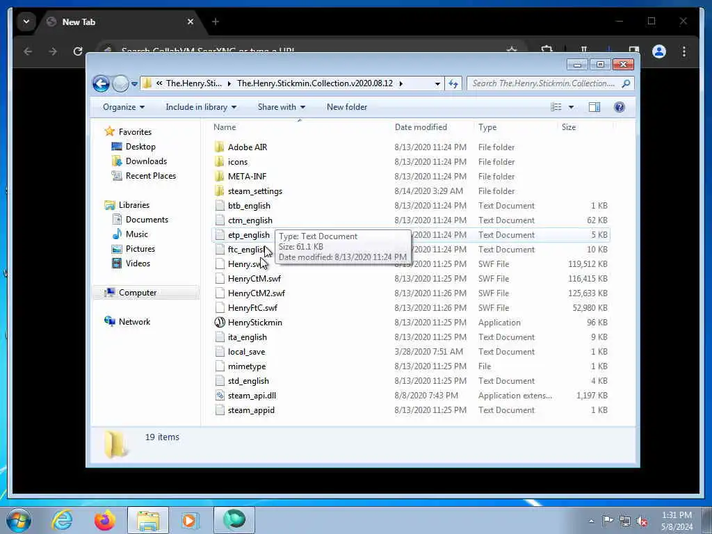Click the Explorer Back arrow button
Viewport: 712px width, 534px height.
coord(101,83)
